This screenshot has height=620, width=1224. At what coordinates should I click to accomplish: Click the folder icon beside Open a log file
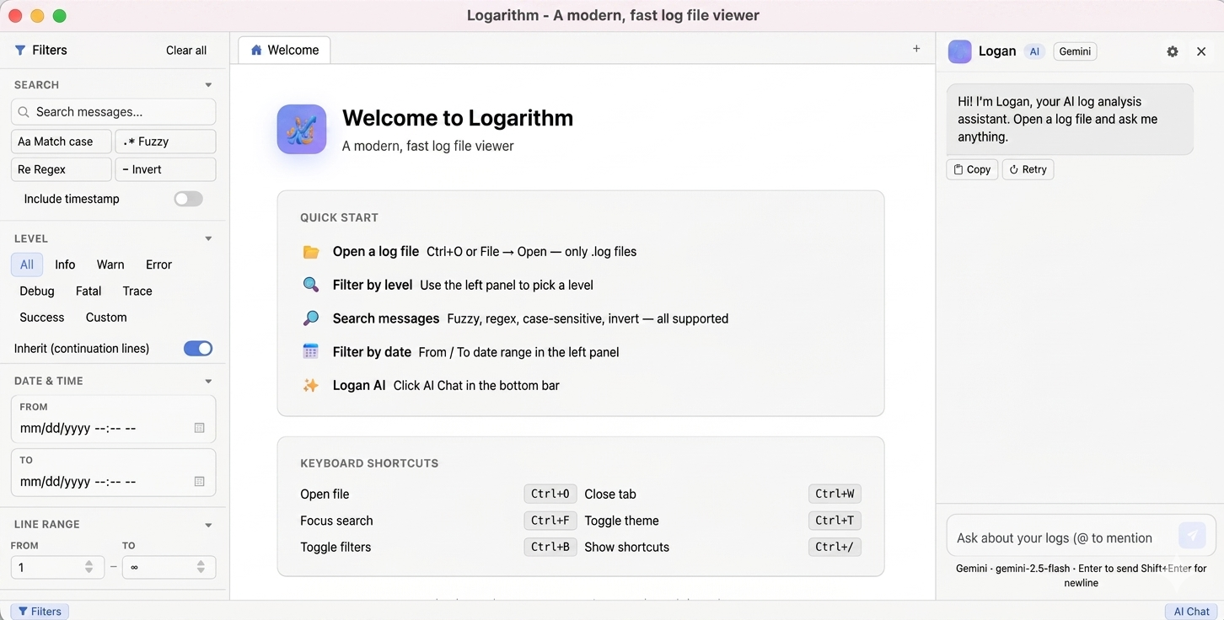[x=311, y=252]
